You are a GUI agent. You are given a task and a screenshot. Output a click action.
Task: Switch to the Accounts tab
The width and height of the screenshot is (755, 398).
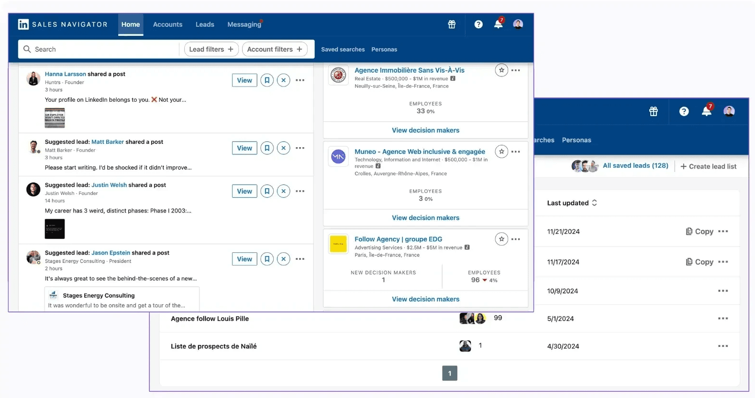point(167,24)
